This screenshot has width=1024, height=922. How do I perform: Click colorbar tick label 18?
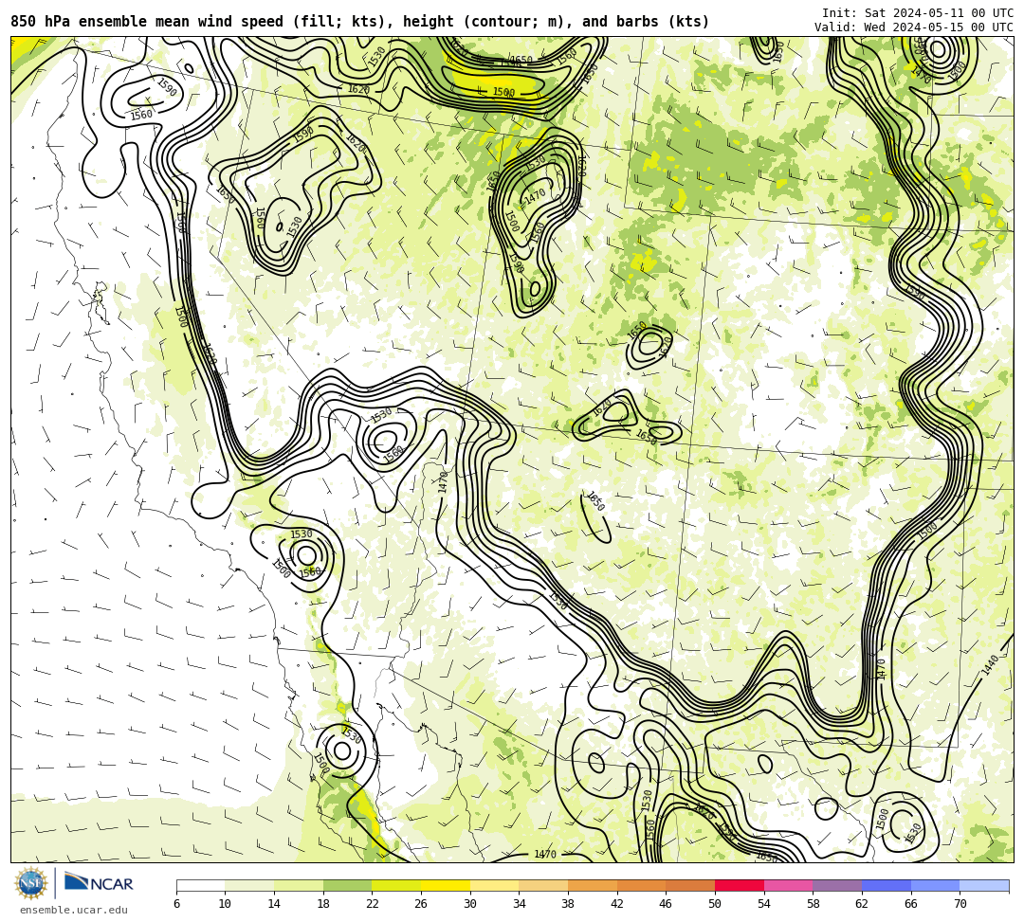coord(323,904)
